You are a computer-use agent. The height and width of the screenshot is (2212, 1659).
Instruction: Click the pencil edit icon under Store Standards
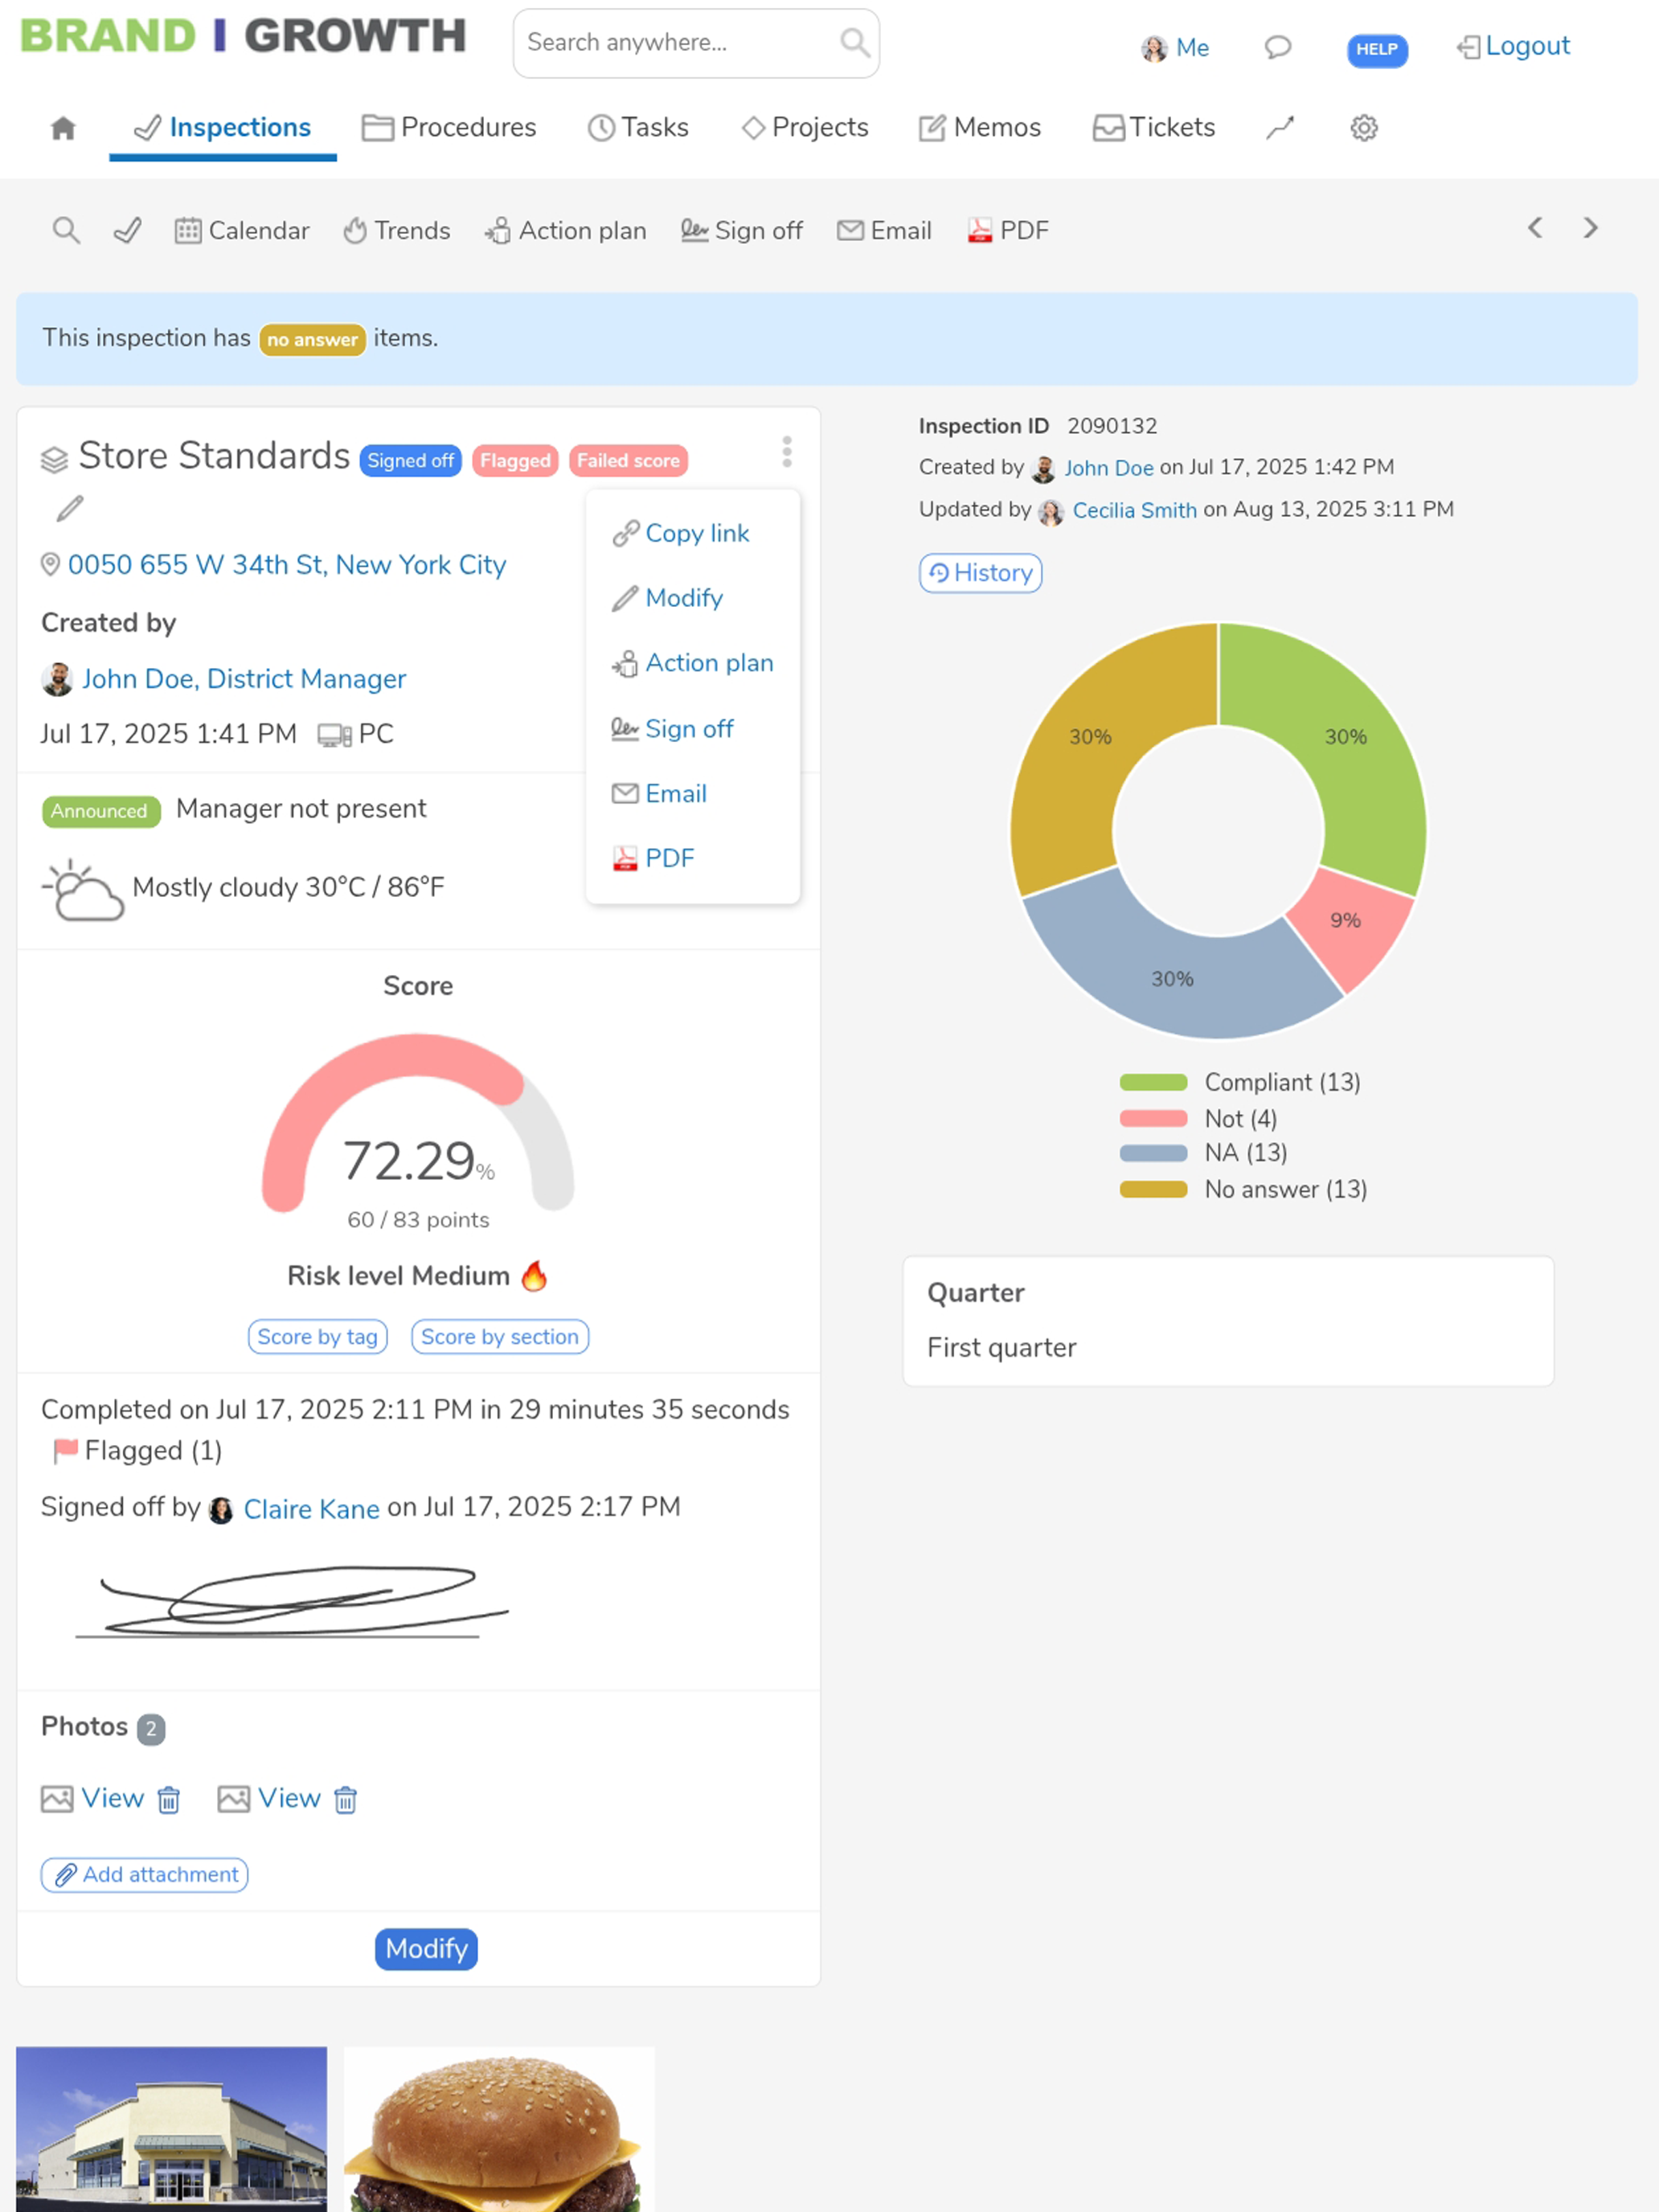click(69, 509)
